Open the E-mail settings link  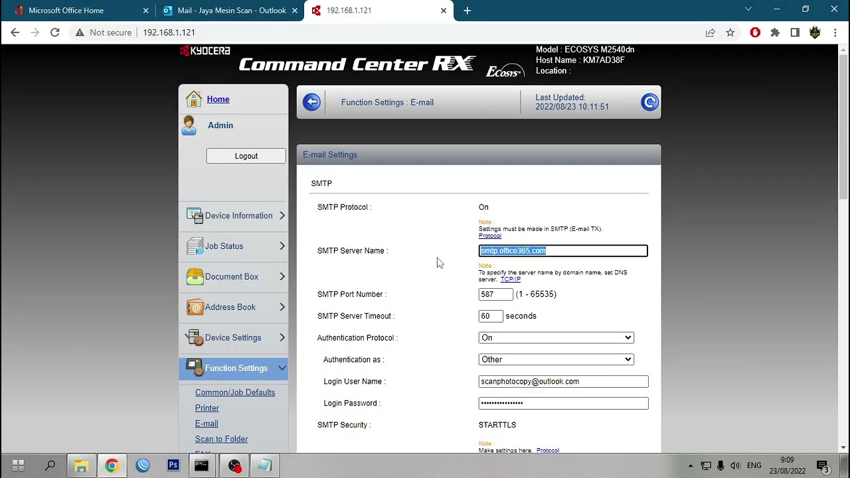(207, 424)
